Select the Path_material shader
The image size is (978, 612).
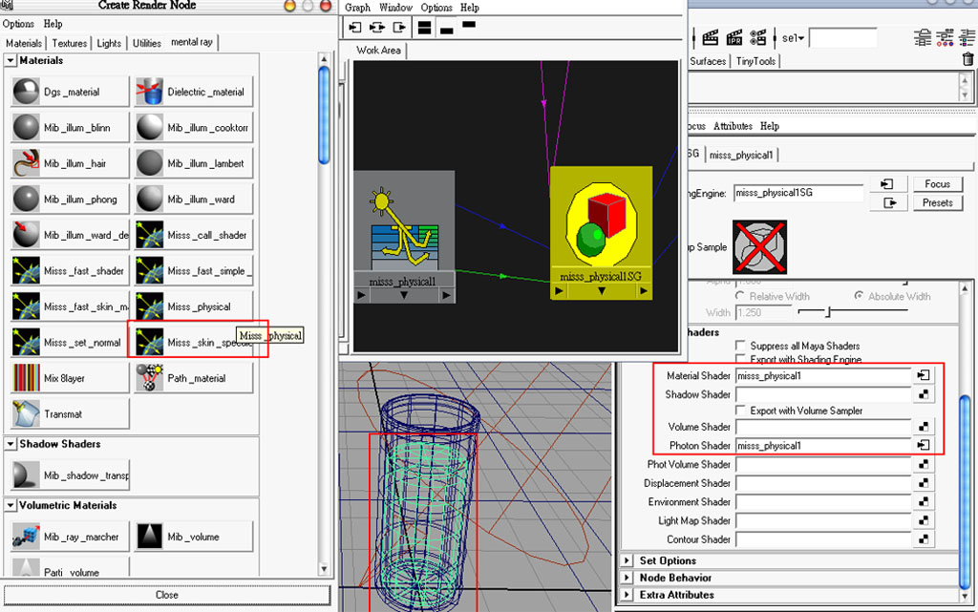tap(194, 378)
